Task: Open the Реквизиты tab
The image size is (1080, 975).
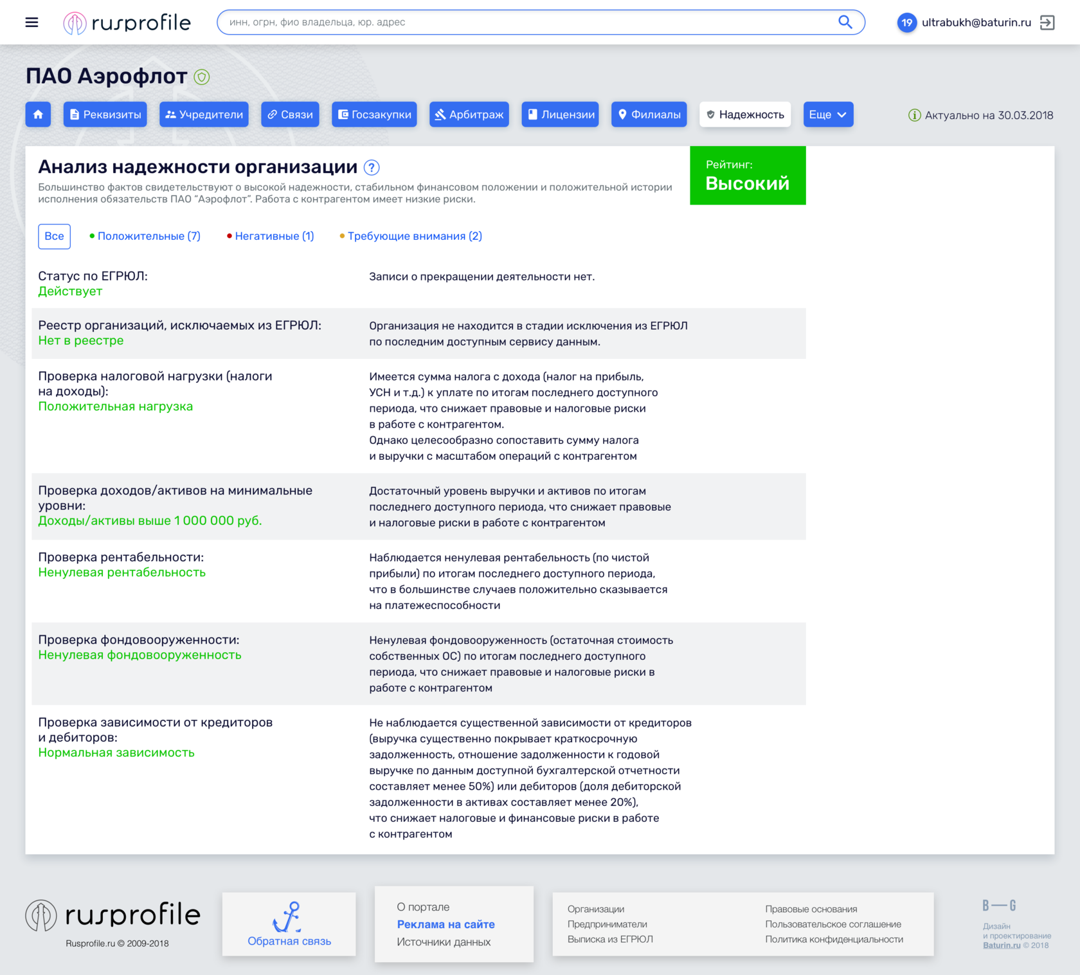Action: click(105, 114)
